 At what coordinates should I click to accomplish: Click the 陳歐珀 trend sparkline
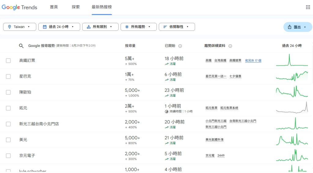(292, 91)
